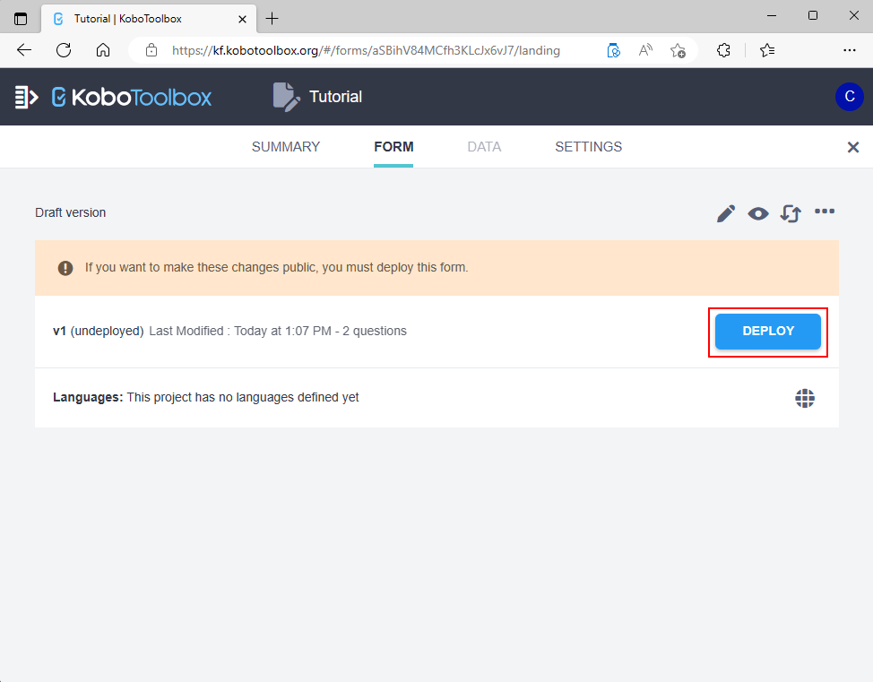Open the user account avatar menu
Viewport: 873px width, 682px height.
(x=848, y=97)
